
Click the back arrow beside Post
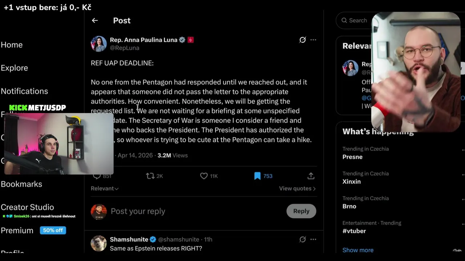[95, 21]
